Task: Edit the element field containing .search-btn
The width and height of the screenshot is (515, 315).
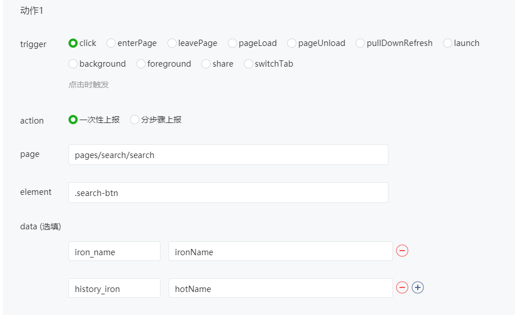Action: tap(228, 193)
